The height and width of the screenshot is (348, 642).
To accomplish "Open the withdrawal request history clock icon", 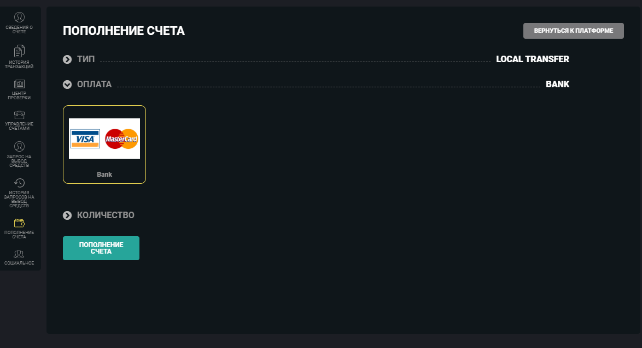I will tap(19, 183).
